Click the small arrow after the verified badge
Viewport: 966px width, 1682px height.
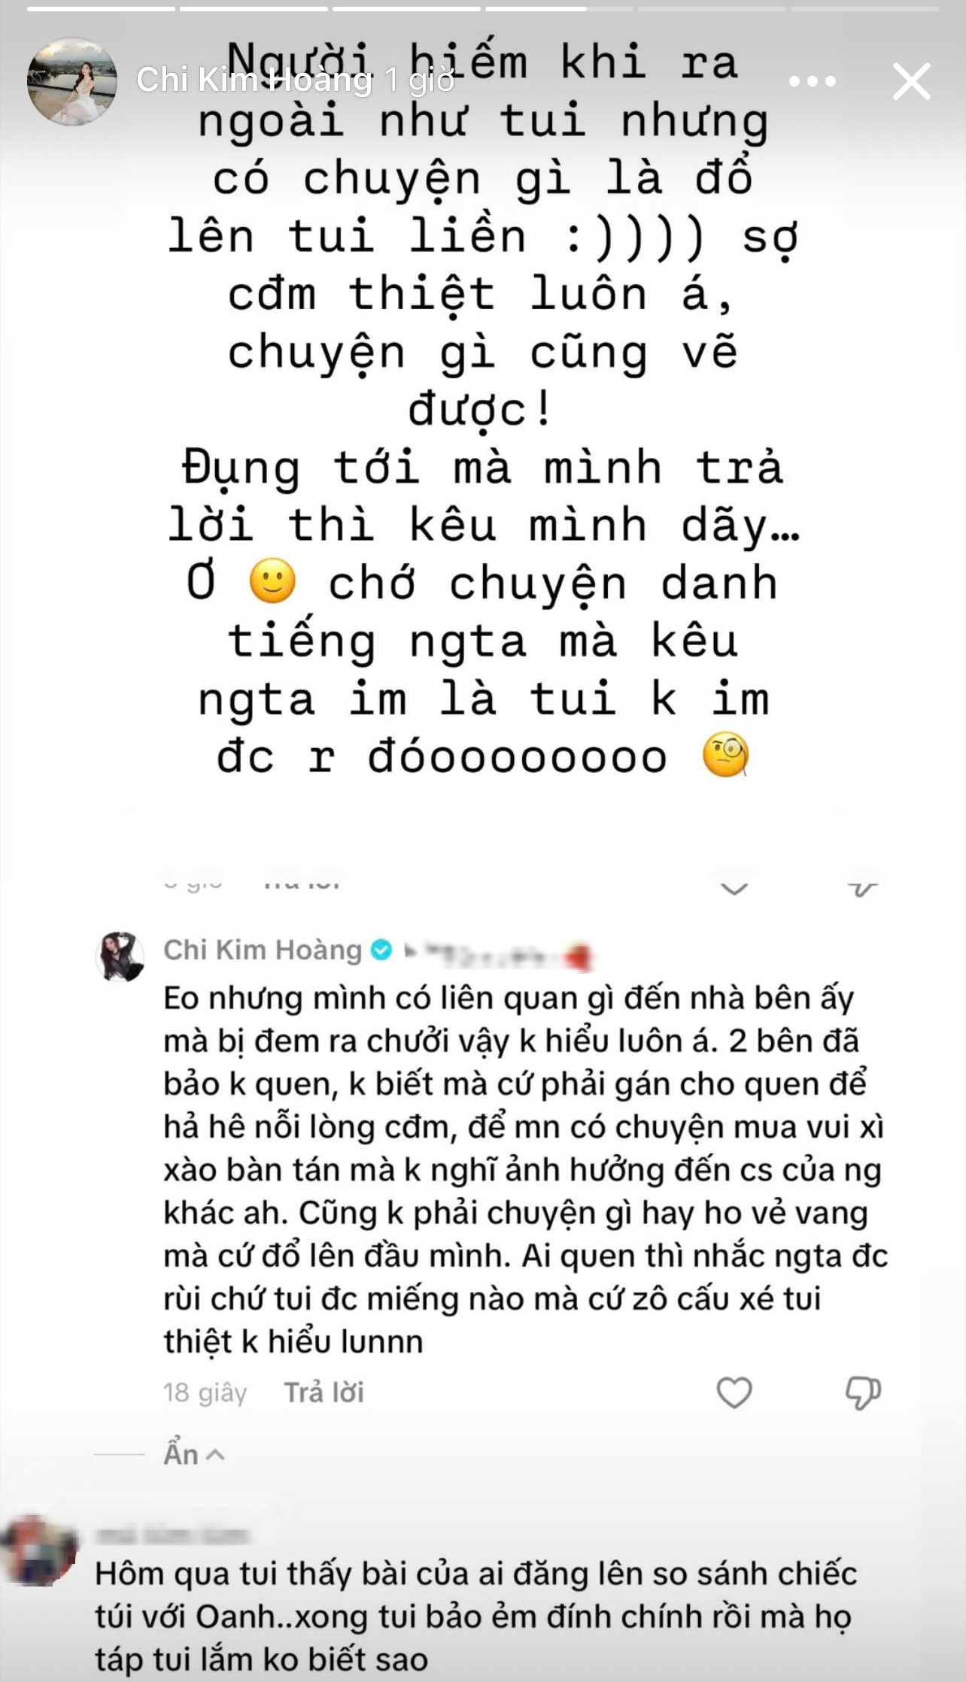coord(409,951)
